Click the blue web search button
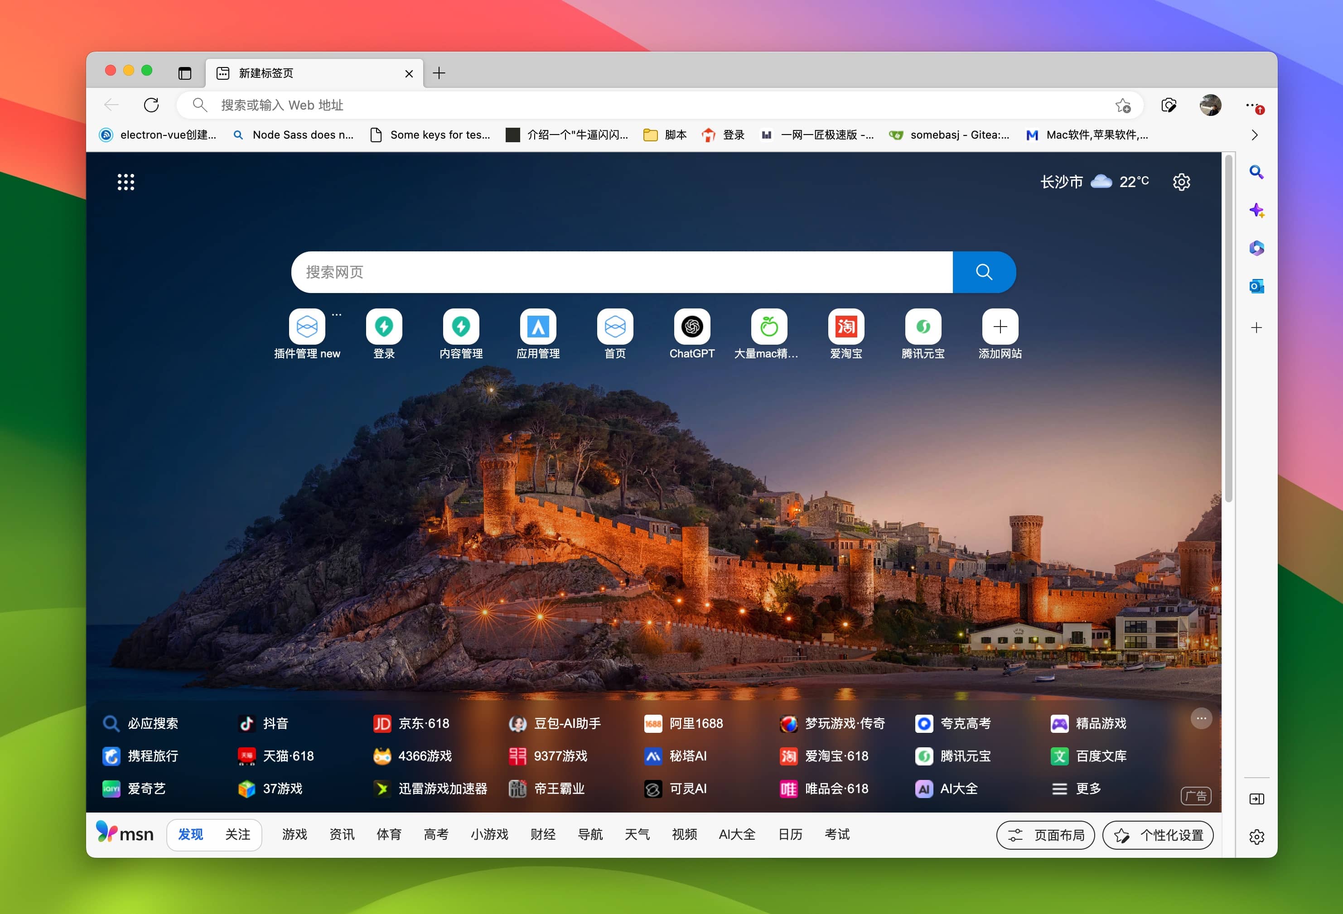The height and width of the screenshot is (914, 1343). click(984, 272)
